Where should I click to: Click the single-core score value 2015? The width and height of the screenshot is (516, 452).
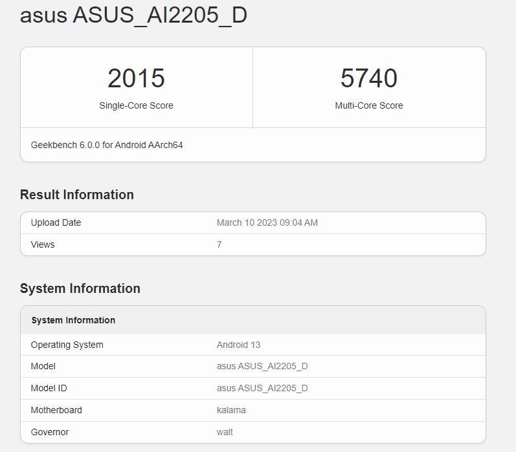click(136, 78)
